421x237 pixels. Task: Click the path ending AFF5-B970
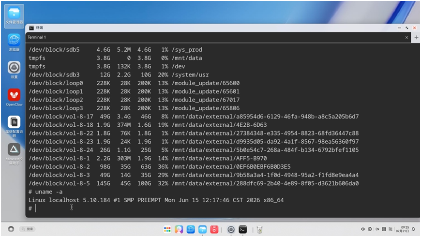(x=219, y=158)
